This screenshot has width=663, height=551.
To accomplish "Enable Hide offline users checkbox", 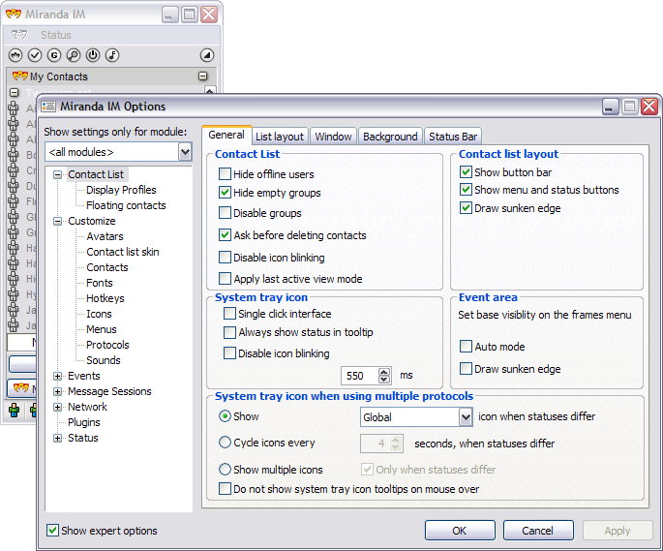I will coord(225,174).
